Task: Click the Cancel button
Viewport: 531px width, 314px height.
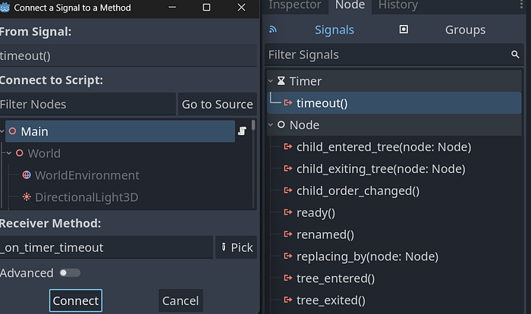Action: [x=181, y=300]
